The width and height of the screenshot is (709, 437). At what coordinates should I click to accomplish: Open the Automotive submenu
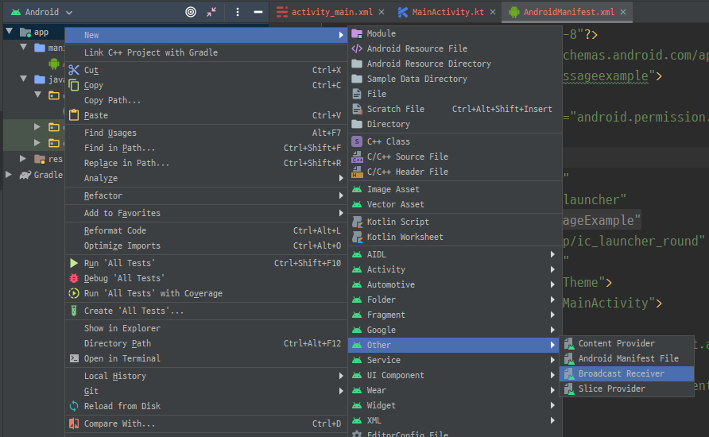(x=455, y=284)
